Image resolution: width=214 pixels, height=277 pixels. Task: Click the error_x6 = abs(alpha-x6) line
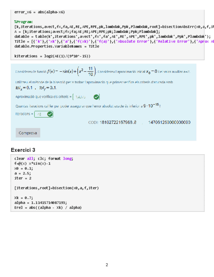pos(40,12)
